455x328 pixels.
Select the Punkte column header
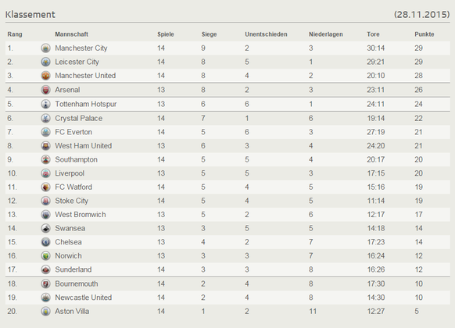[425, 34]
